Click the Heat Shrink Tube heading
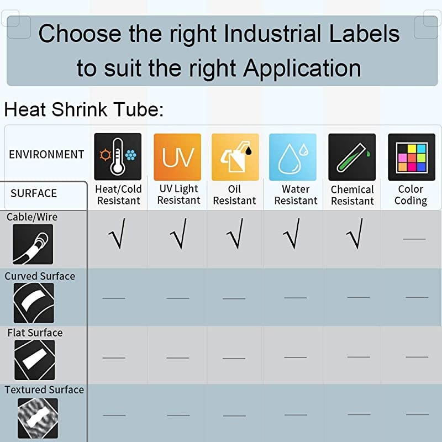The image size is (442, 442). [x=84, y=109]
